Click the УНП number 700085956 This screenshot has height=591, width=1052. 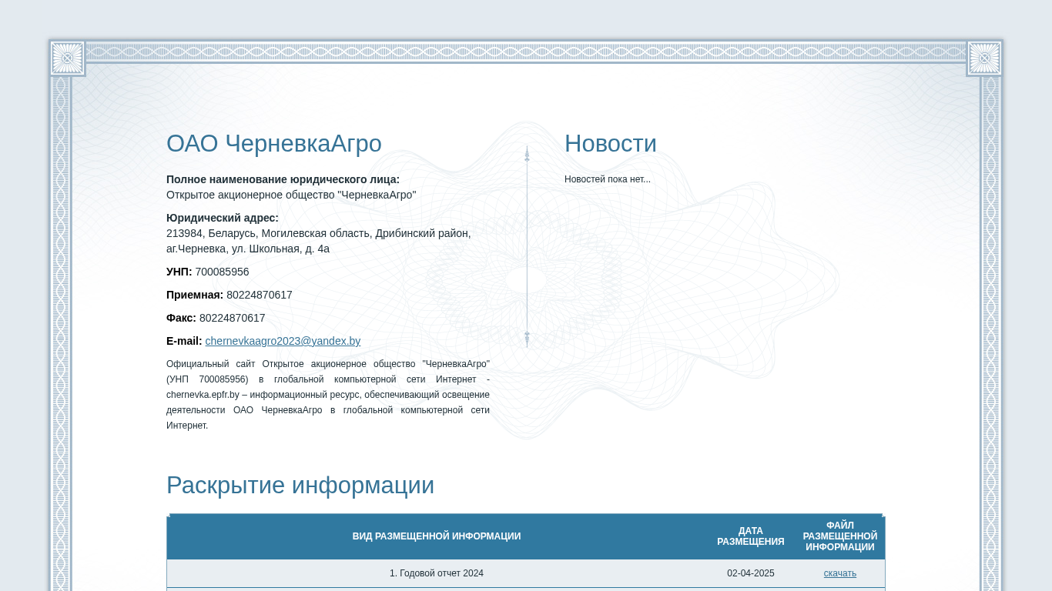coord(222,272)
